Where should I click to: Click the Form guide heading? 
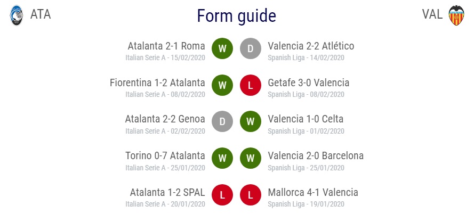237,16
